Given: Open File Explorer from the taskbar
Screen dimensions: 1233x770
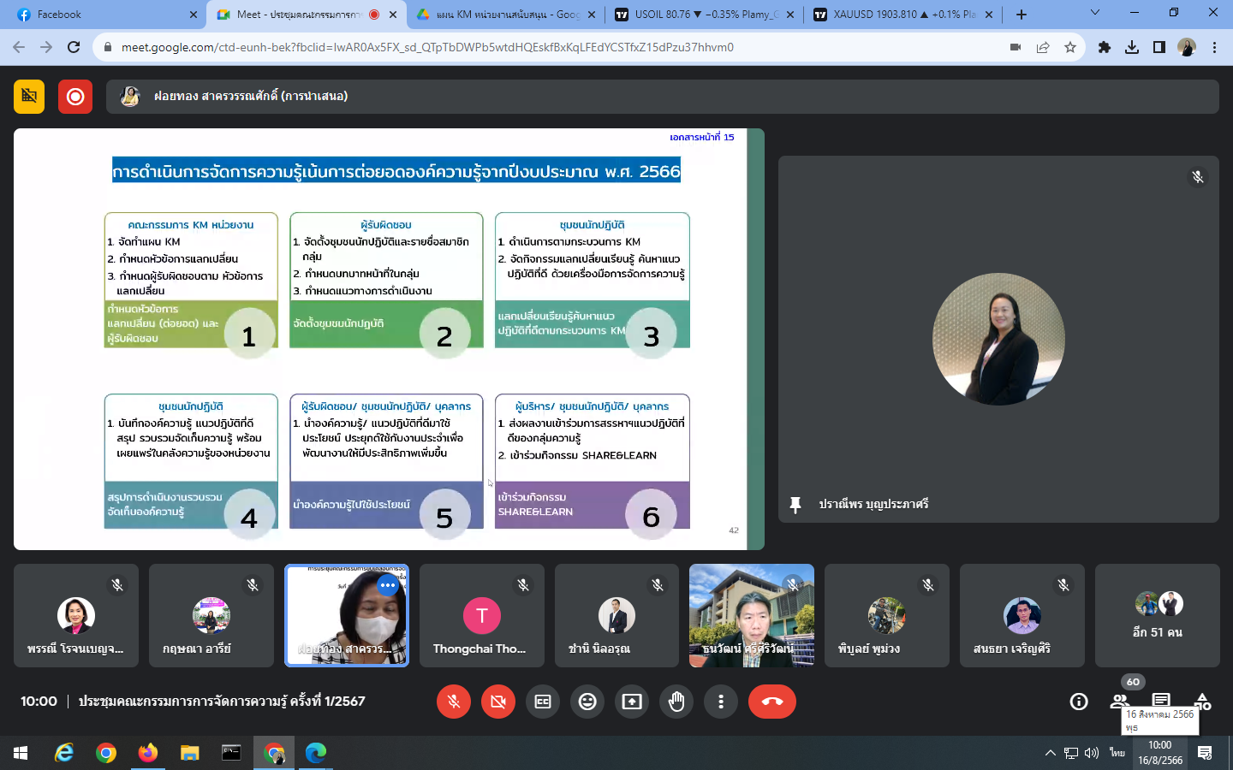Looking at the screenshot, I should click(189, 753).
